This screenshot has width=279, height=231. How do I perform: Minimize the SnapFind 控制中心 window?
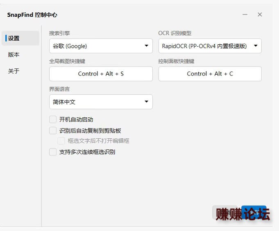point(245,14)
